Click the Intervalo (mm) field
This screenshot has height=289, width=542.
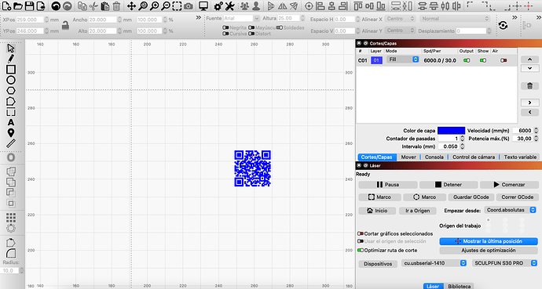tap(449, 146)
